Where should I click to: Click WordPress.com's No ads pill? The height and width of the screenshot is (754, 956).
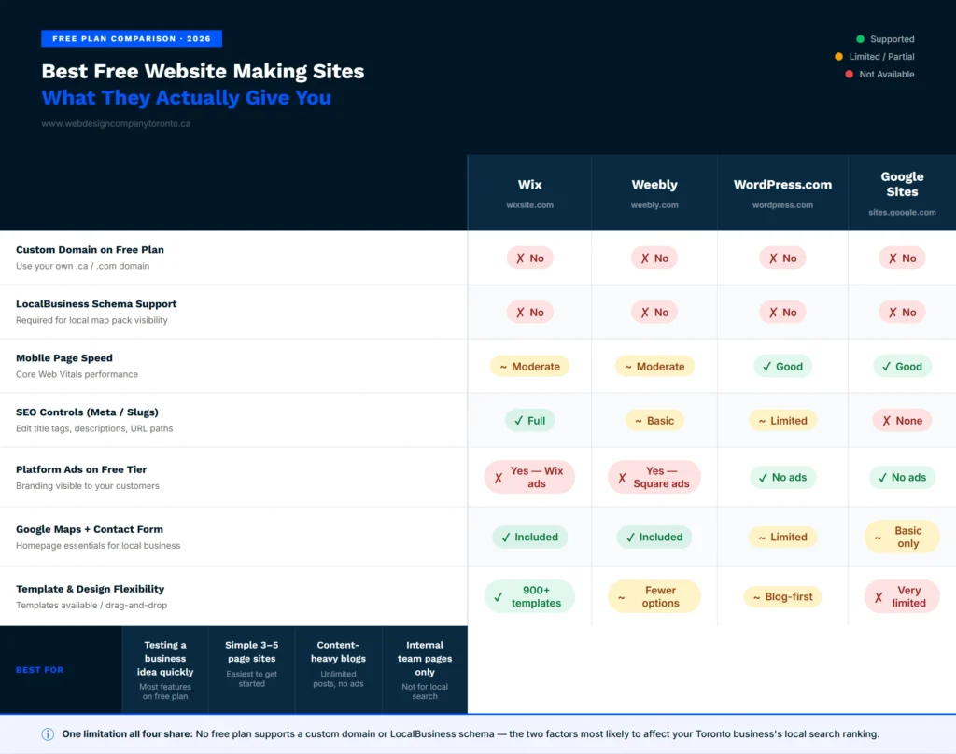click(x=782, y=477)
